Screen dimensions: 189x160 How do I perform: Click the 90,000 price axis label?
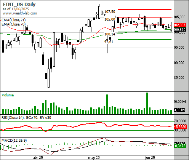coord(179,63)
